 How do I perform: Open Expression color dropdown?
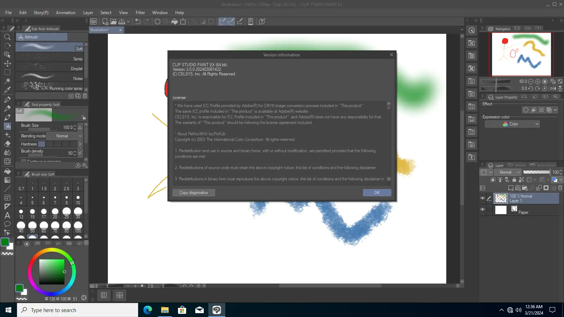click(x=512, y=124)
